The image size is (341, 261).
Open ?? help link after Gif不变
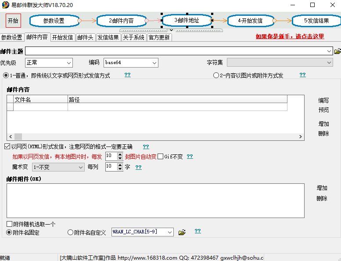click(x=190, y=157)
